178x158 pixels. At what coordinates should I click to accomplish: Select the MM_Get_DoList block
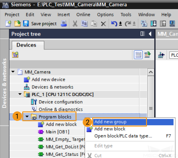[65, 147]
